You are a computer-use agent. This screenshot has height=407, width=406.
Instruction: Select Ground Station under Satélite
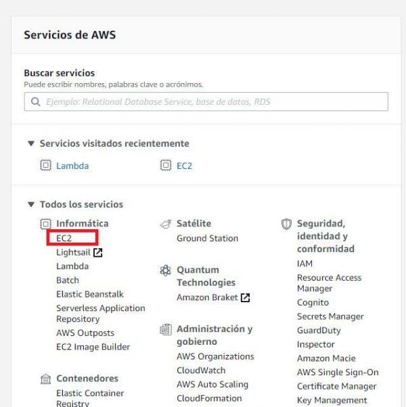[207, 238]
